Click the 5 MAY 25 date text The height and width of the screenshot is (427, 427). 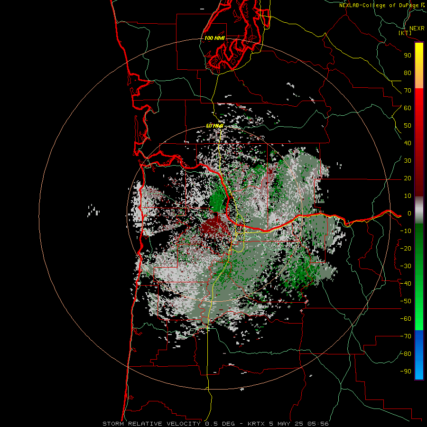pos(286,424)
